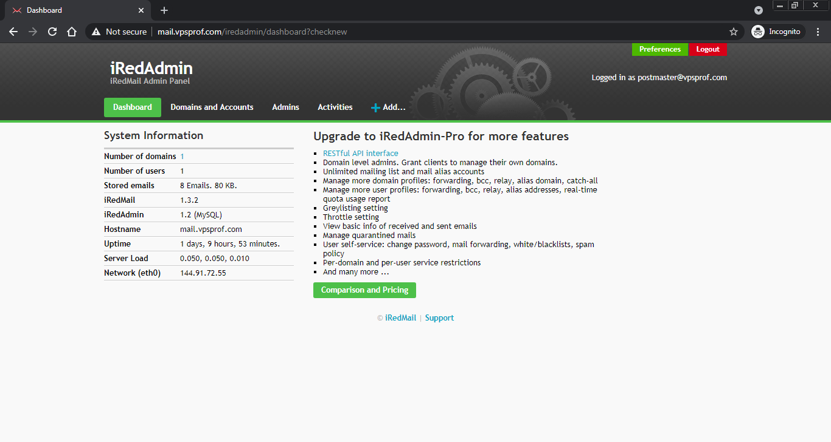
Task: Click the 'Stored emails' label
Action: click(x=129, y=185)
